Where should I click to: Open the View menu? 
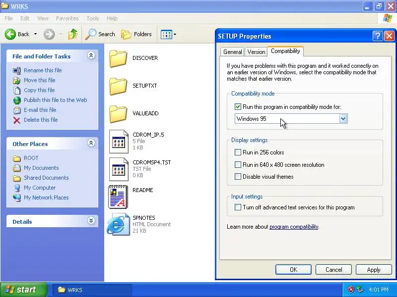(43, 18)
